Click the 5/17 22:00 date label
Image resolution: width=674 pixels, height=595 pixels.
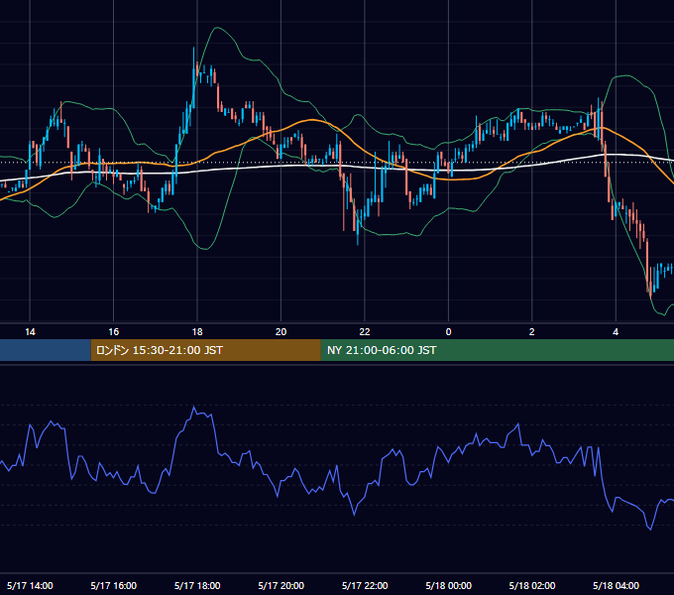(x=365, y=585)
